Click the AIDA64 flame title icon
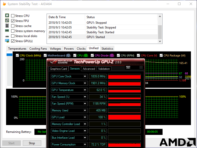This screenshot has width=197, height=148. tap(4, 4)
